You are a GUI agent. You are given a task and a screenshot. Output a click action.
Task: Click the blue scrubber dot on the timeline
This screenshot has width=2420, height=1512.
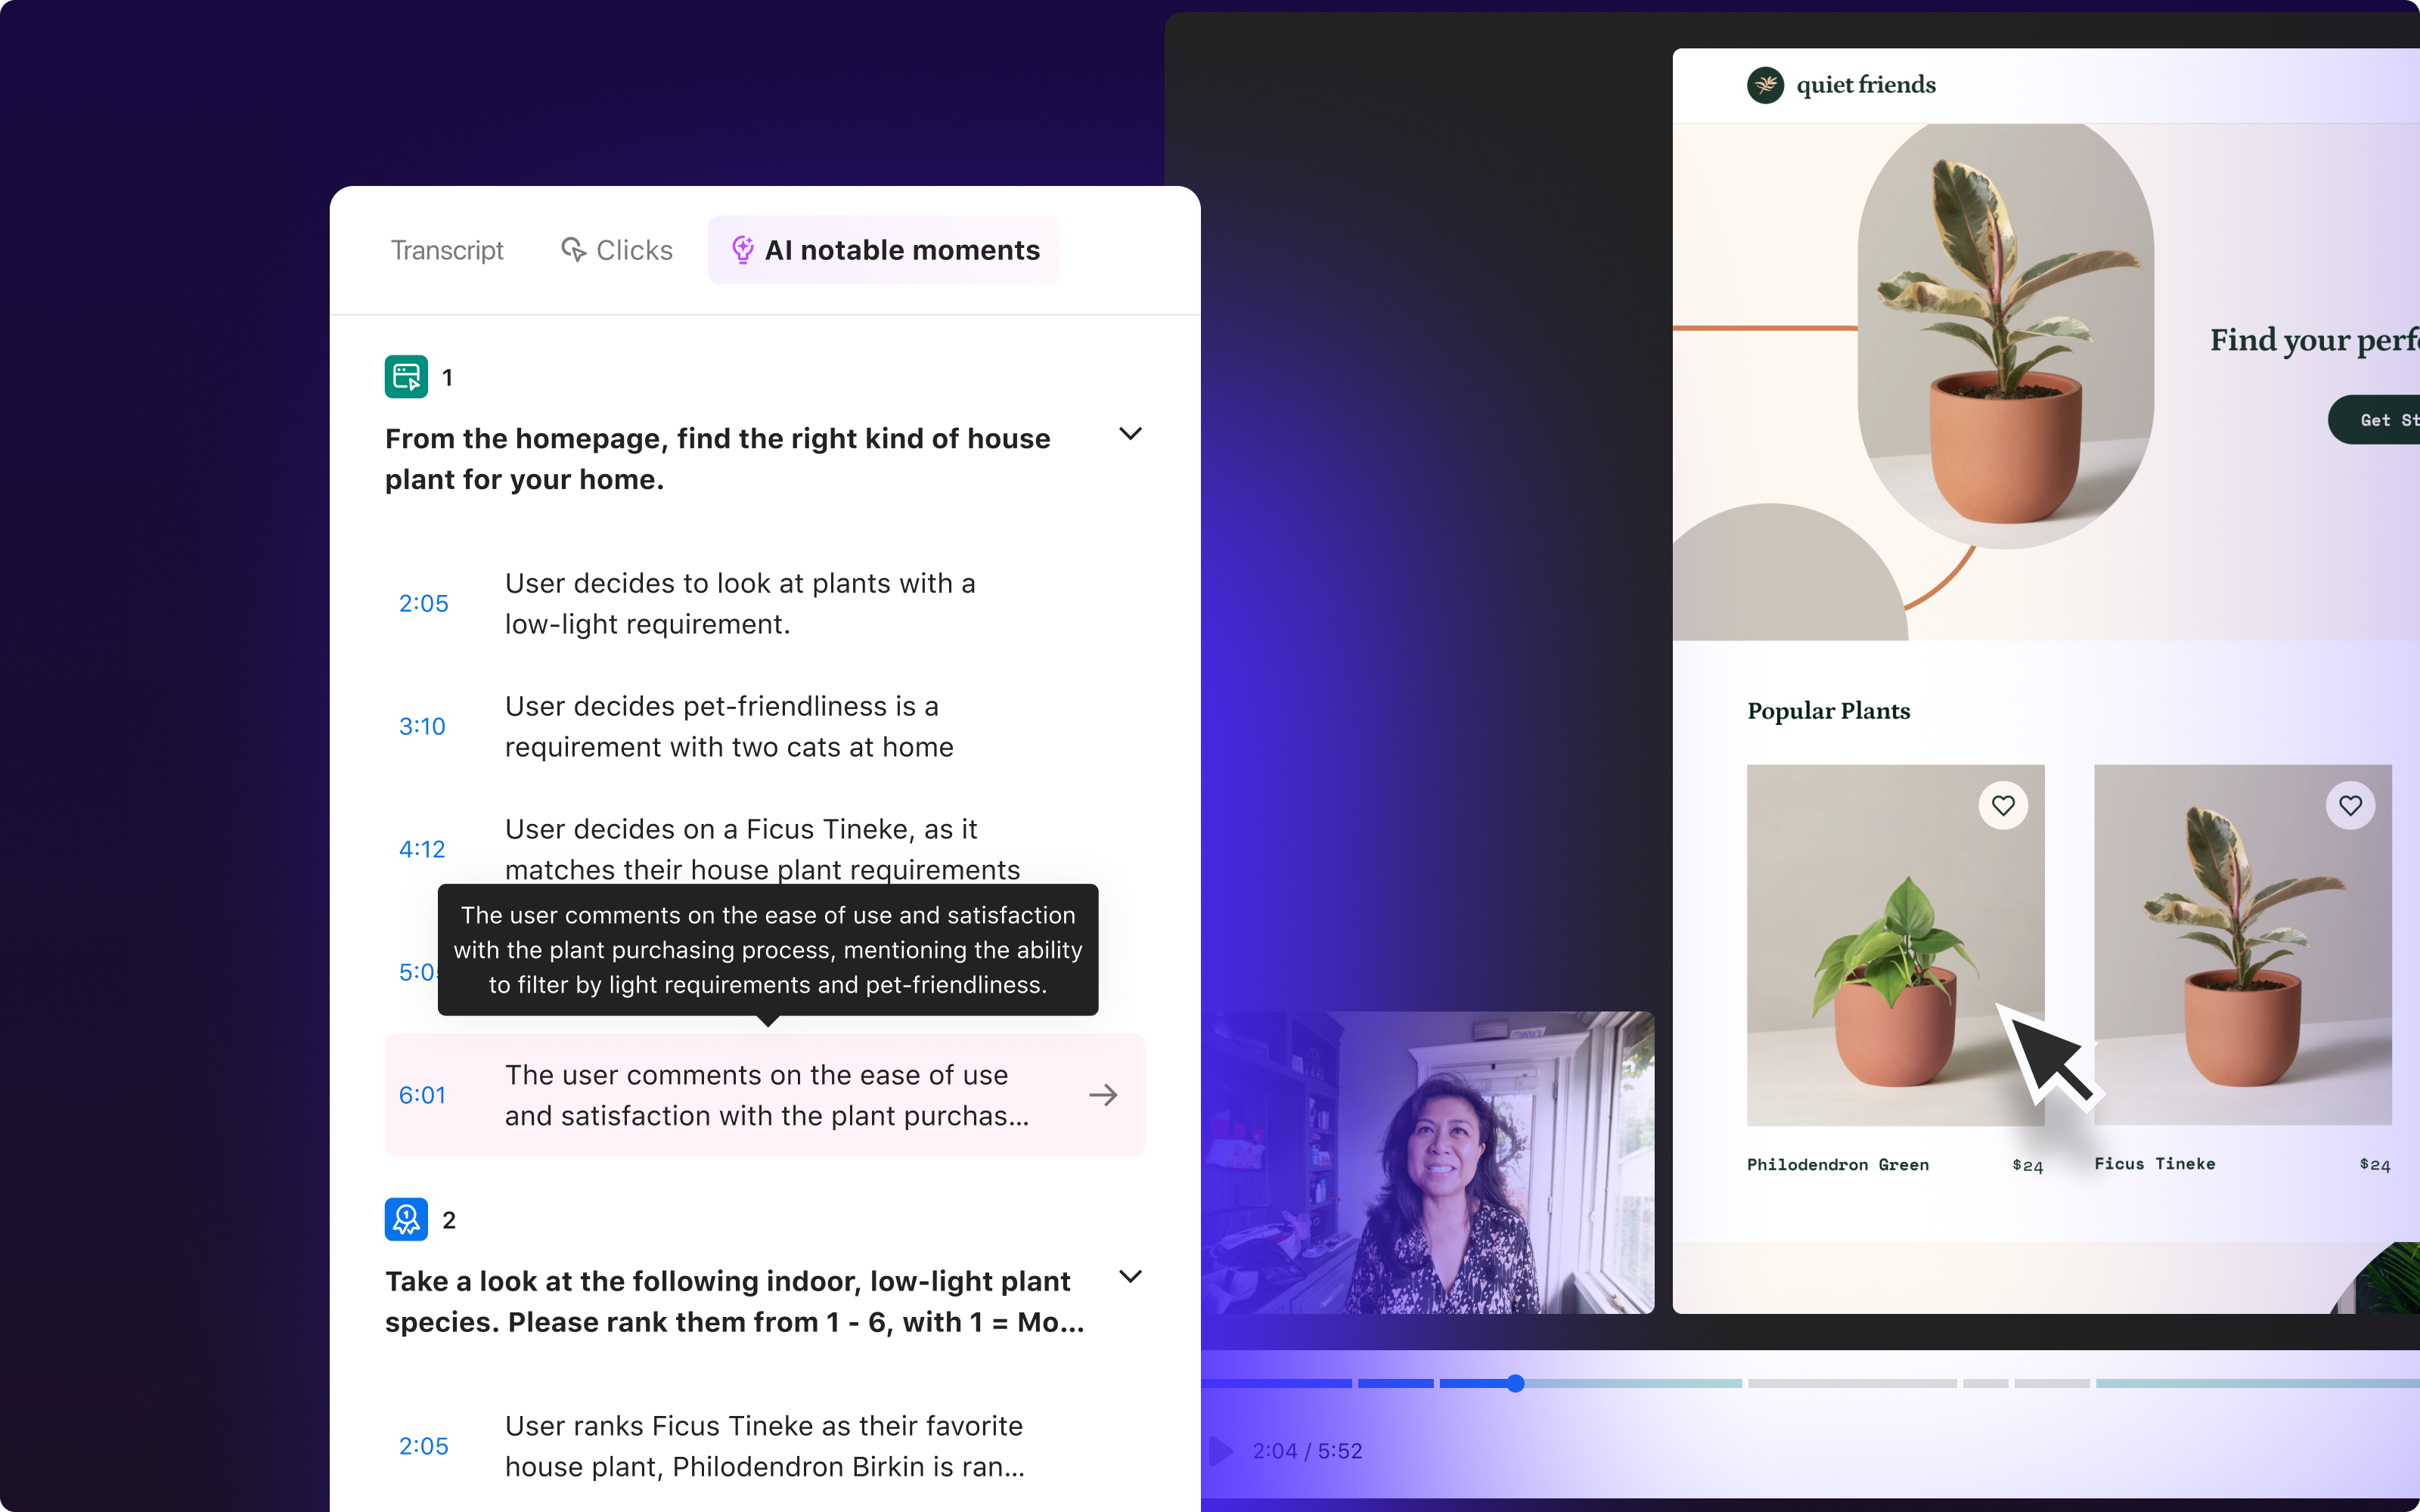point(1516,1383)
